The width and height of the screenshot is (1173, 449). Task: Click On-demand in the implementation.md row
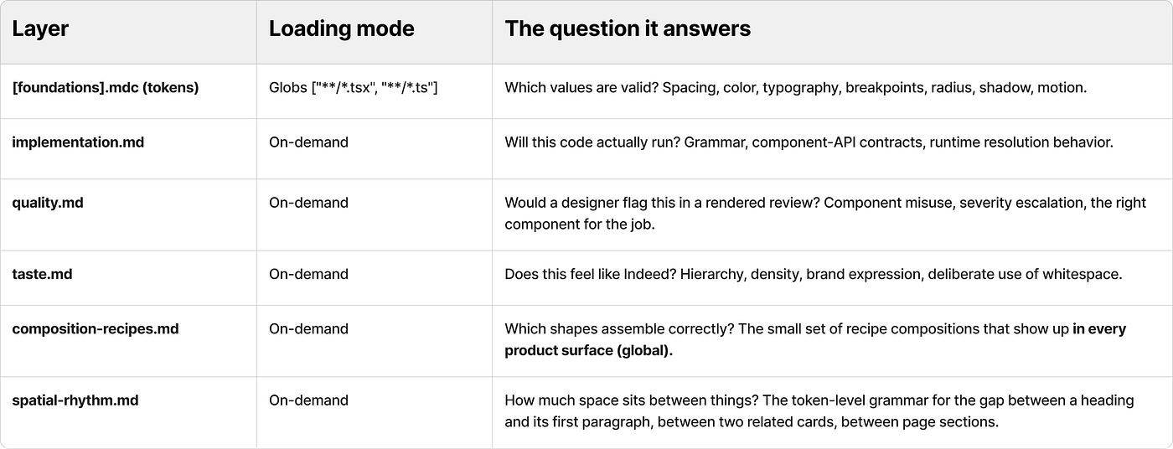coord(308,142)
